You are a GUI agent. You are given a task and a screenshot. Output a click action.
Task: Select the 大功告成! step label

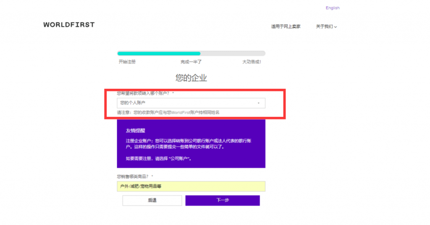coord(251,62)
